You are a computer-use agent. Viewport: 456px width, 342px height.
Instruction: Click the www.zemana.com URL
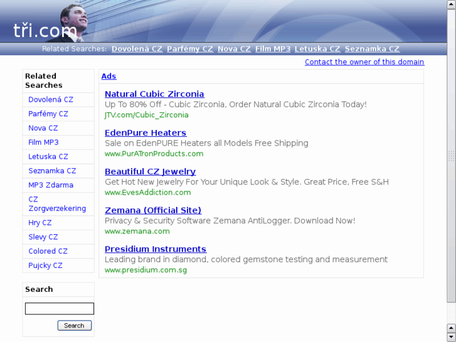coord(137,232)
